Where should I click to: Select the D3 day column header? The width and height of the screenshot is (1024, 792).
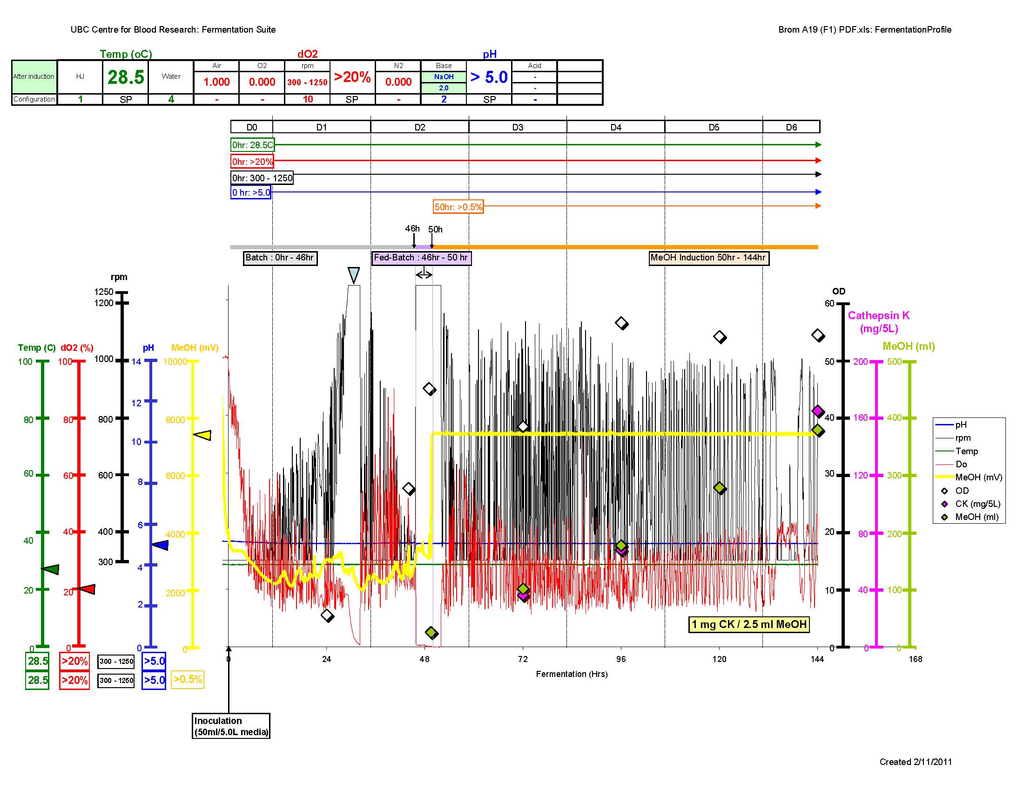(x=518, y=127)
